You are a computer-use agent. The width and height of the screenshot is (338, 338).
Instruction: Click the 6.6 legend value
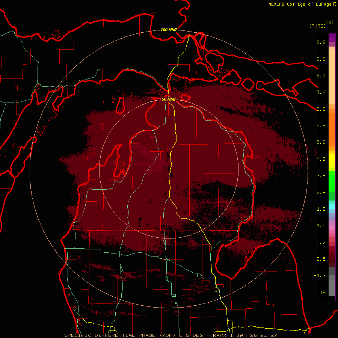[x=321, y=109]
